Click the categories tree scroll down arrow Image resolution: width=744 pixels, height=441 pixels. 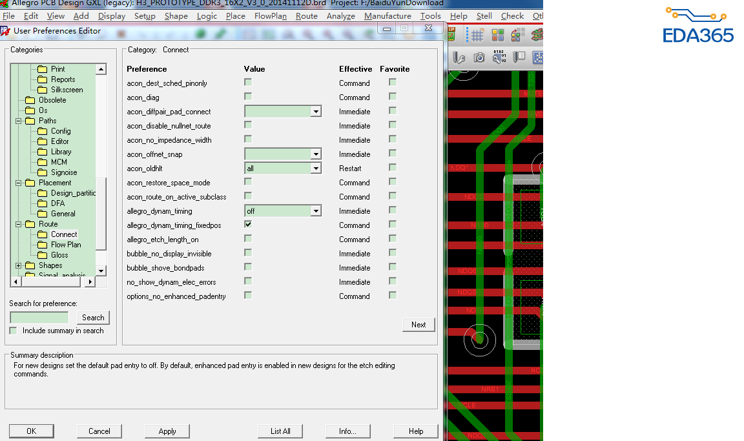(101, 271)
